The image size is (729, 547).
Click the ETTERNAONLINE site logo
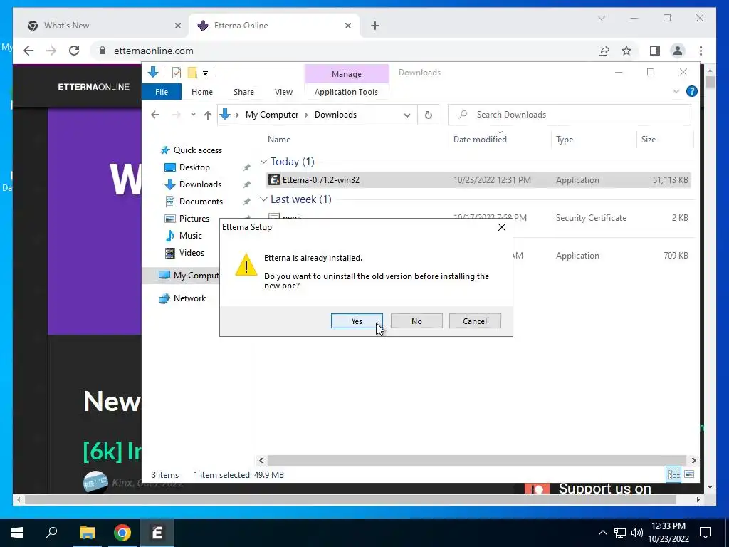pyautogui.click(x=93, y=87)
